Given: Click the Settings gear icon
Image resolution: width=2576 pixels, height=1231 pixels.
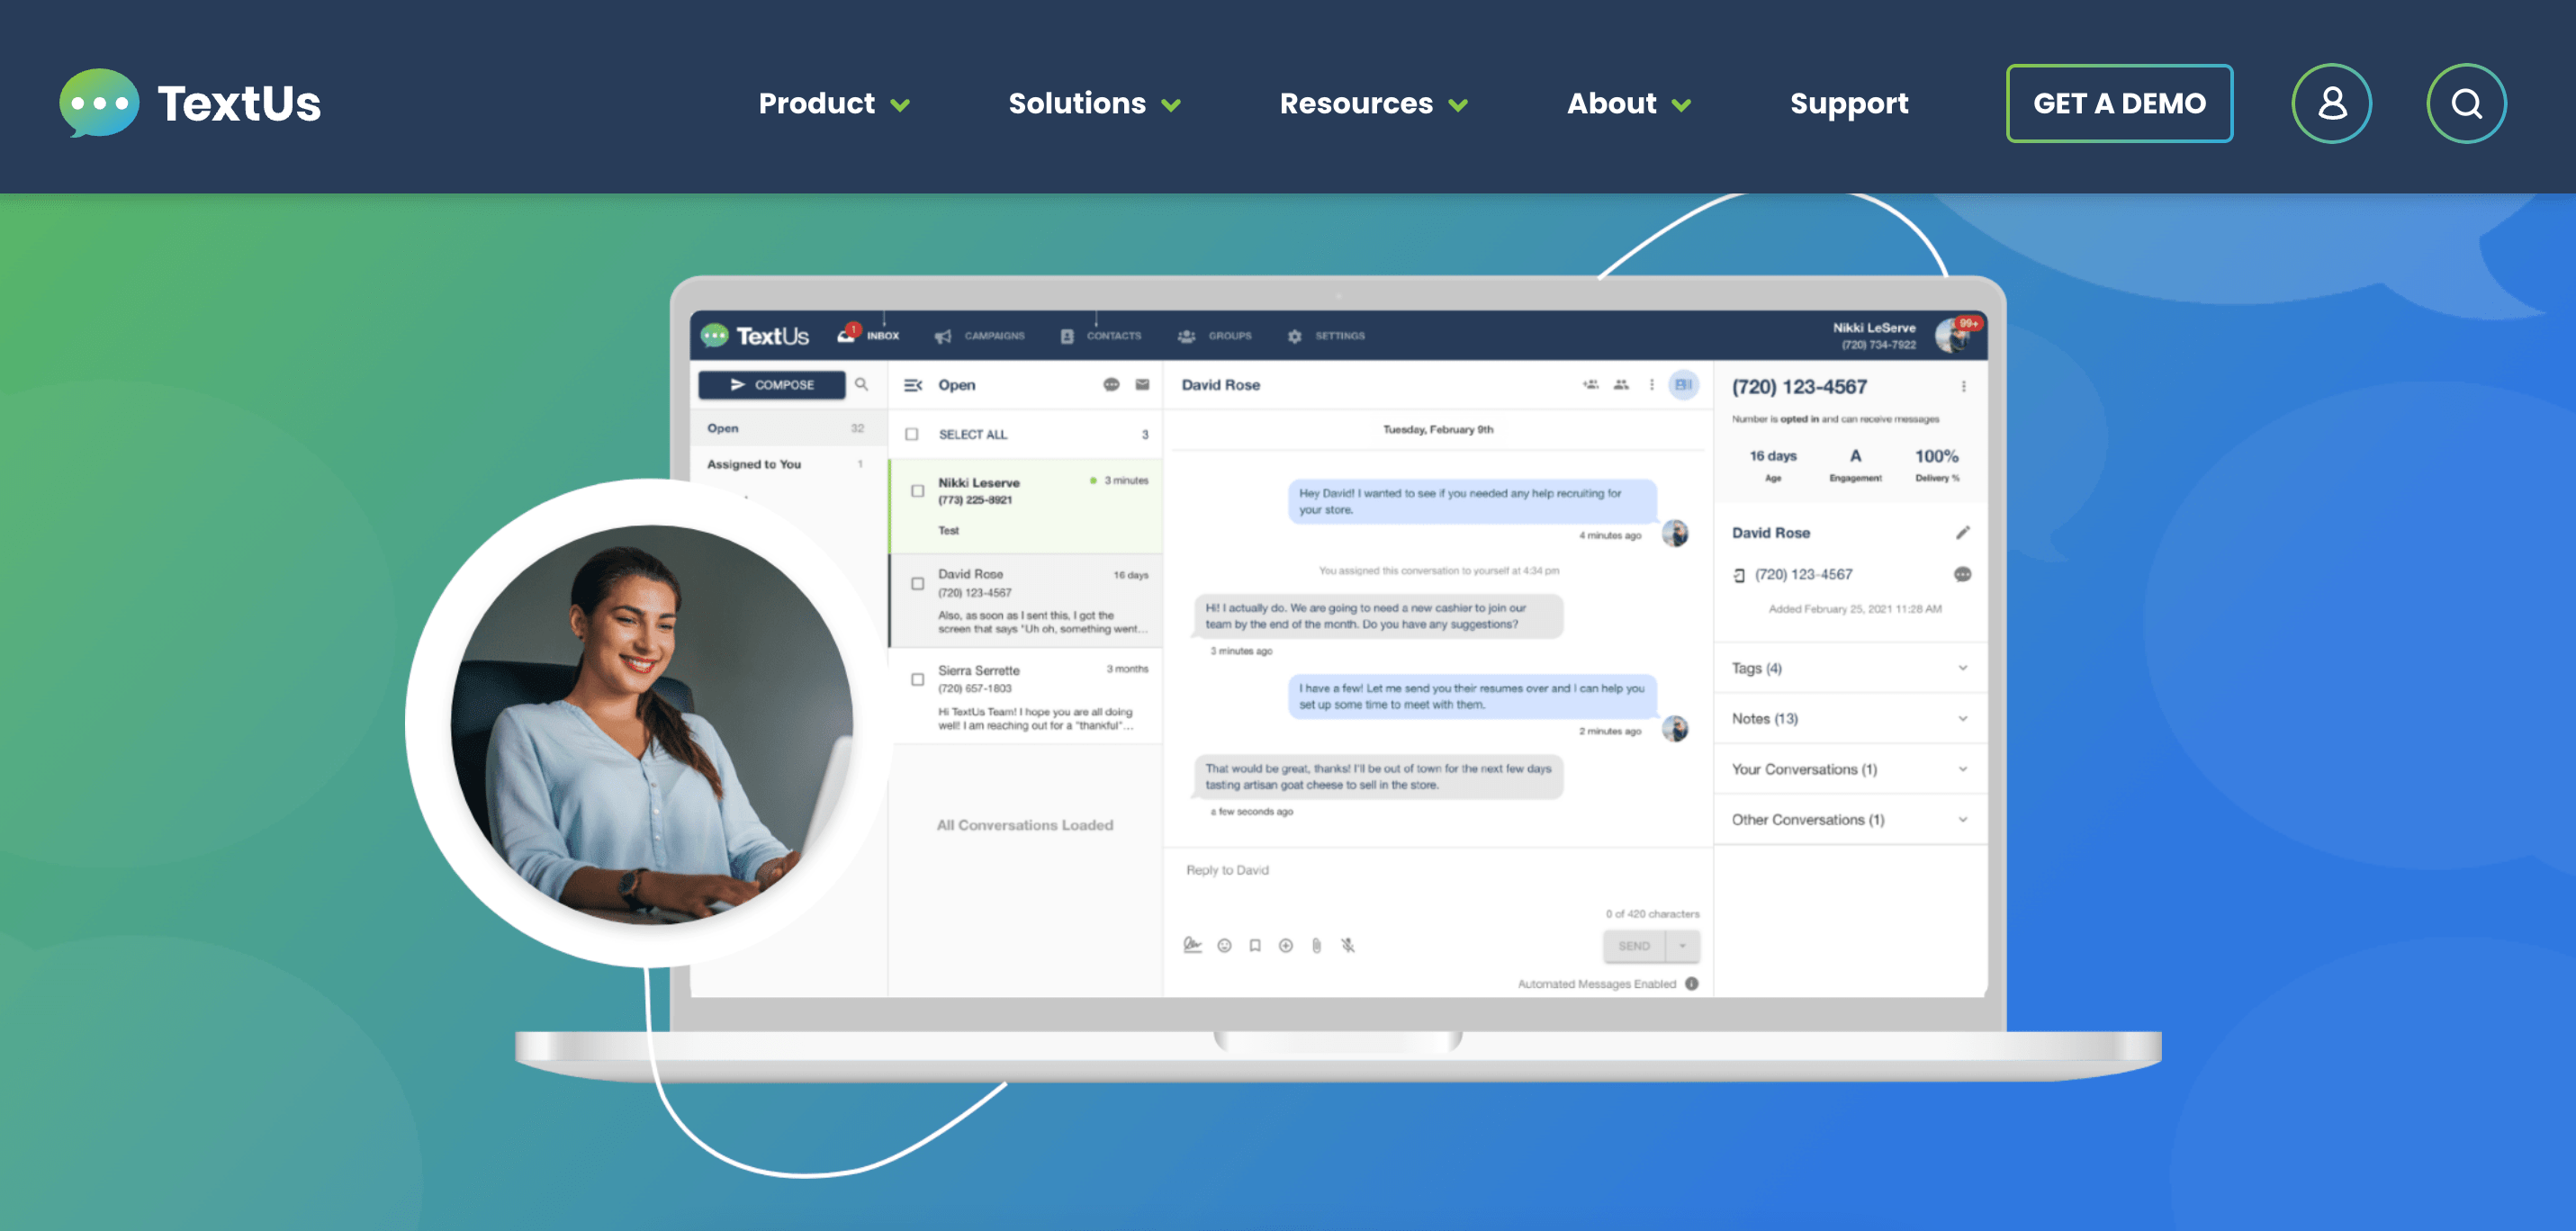Looking at the screenshot, I should pos(1295,336).
